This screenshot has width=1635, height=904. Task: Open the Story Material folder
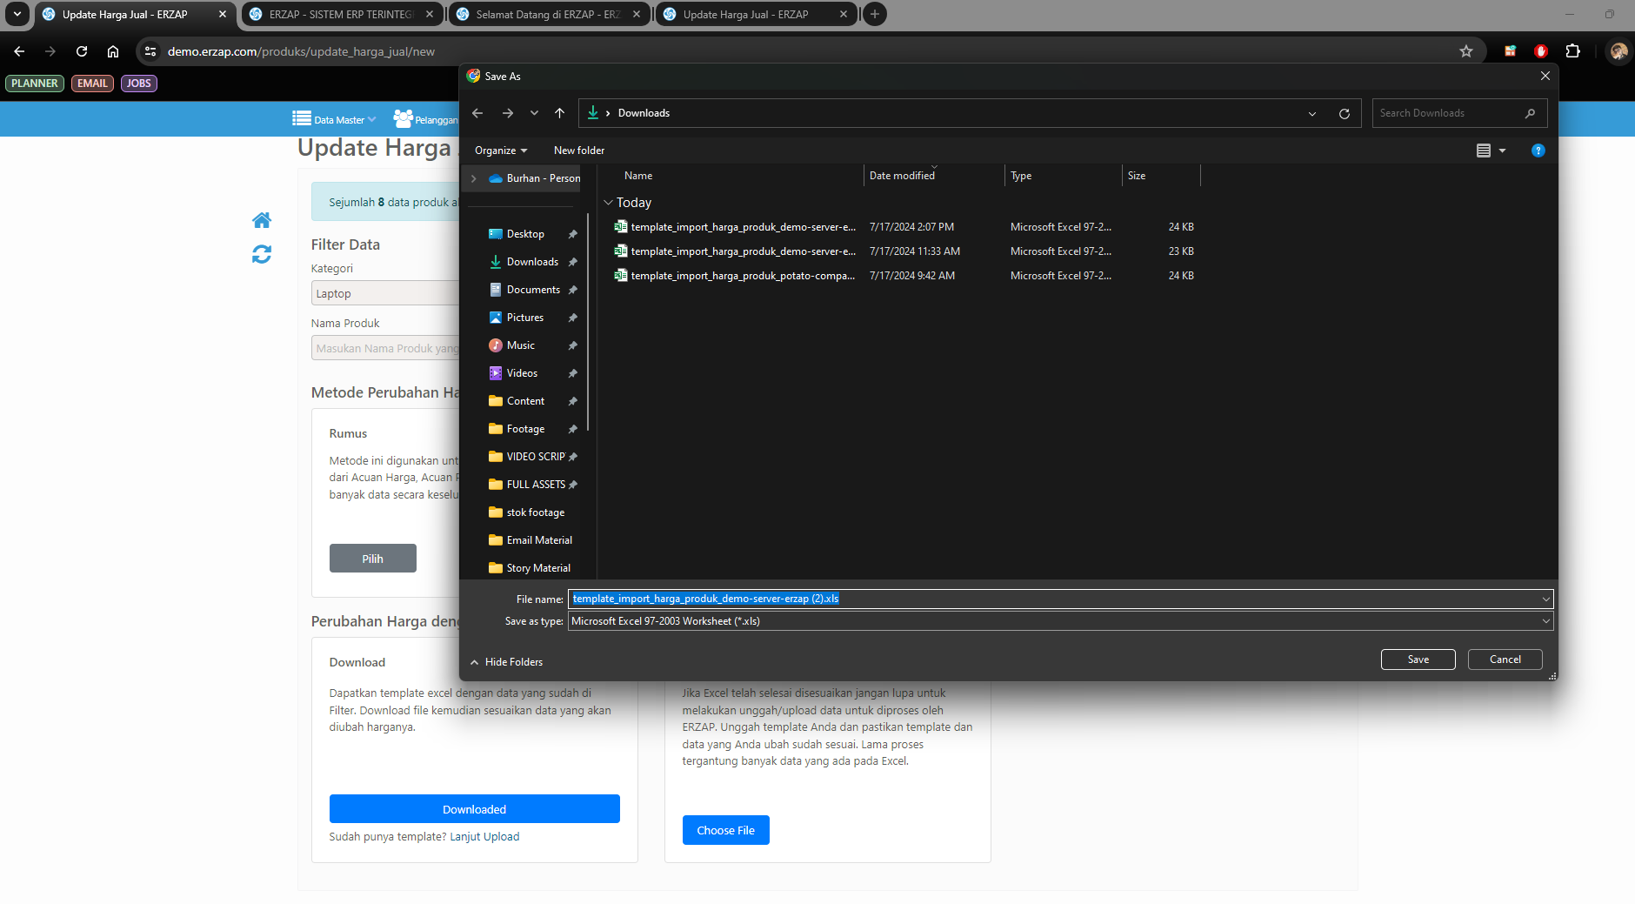coord(538,568)
